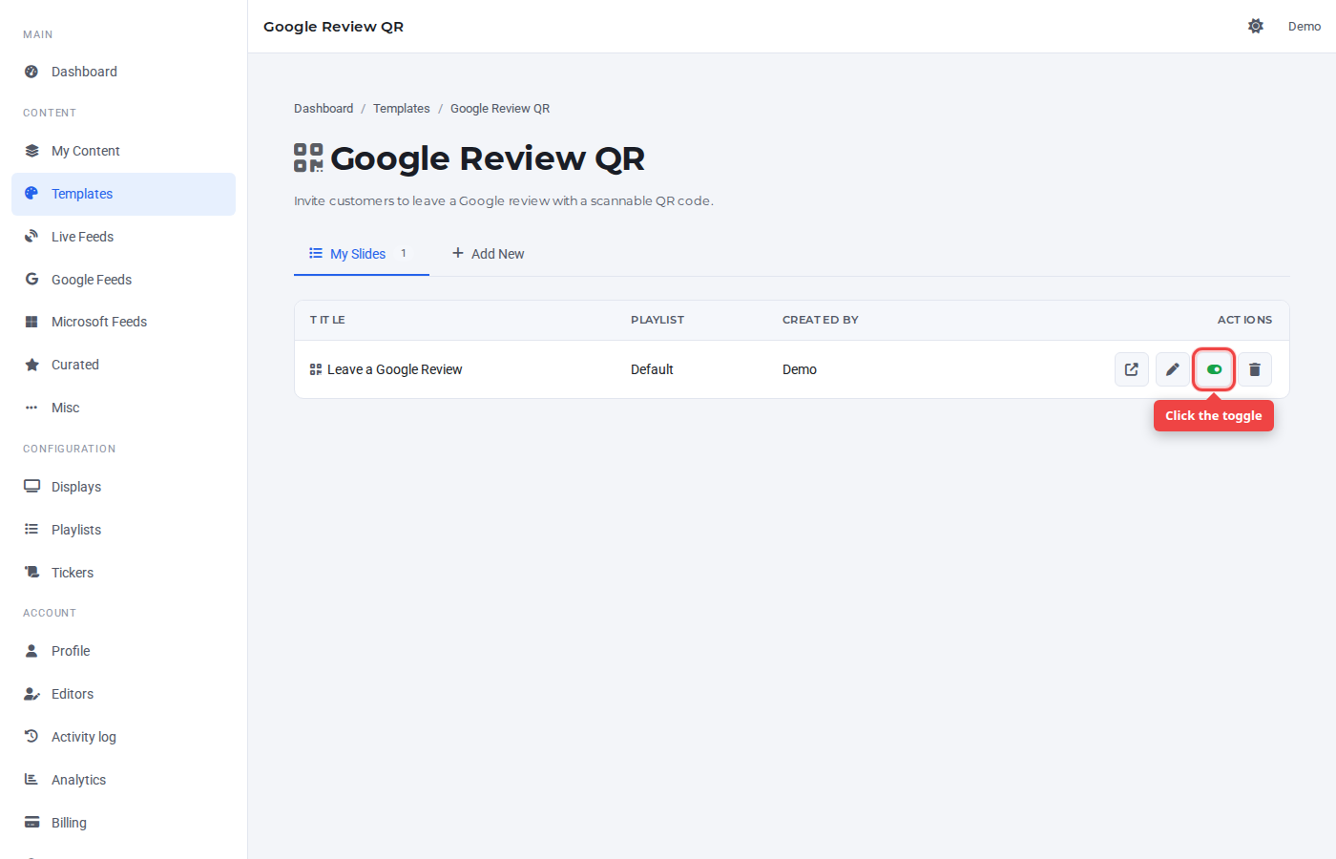
Task: Open the Analytics page
Action: coord(123,780)
